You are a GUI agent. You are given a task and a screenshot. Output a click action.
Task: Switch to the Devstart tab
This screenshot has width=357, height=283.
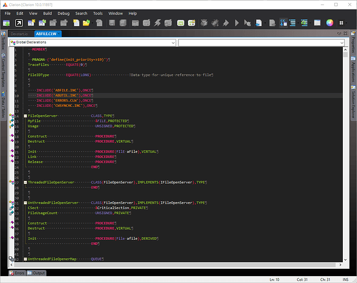[x=20, y=34]
